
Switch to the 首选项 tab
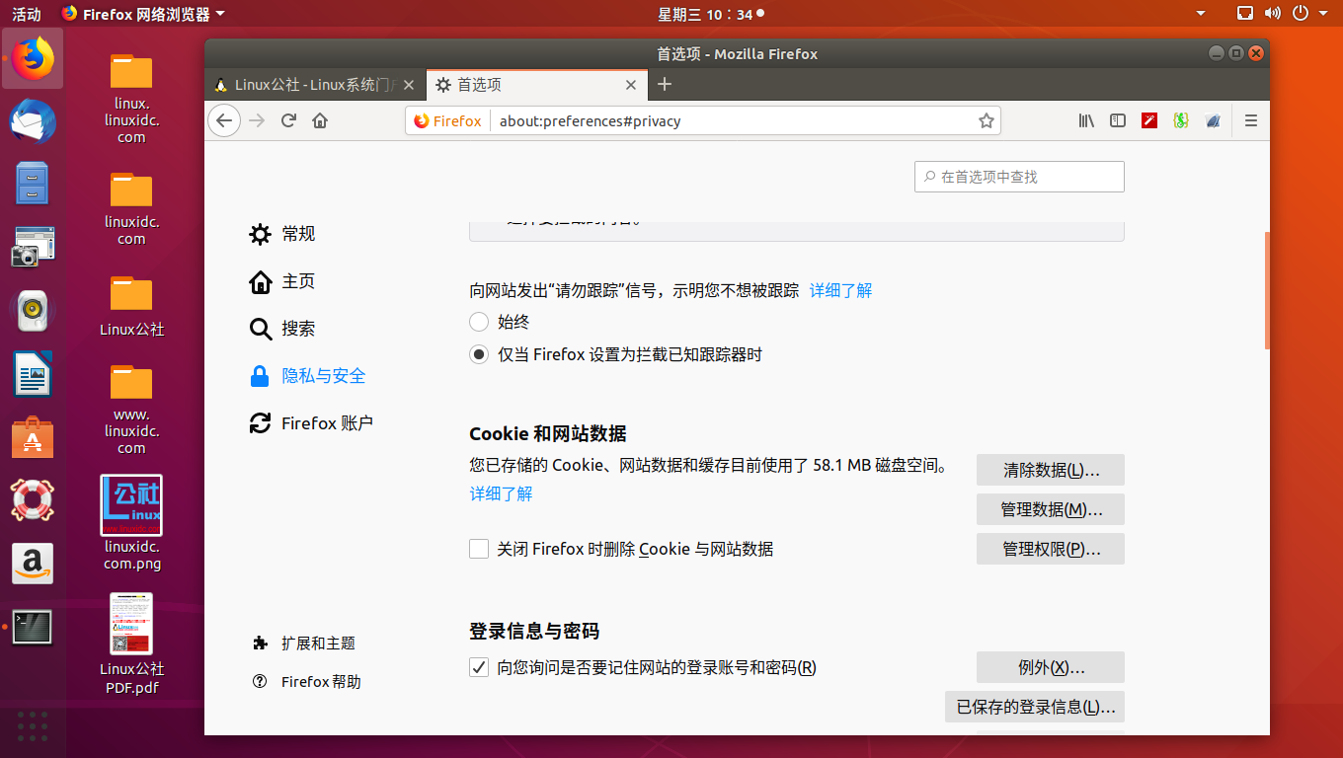pyautogui.click(x=536, y=85)
